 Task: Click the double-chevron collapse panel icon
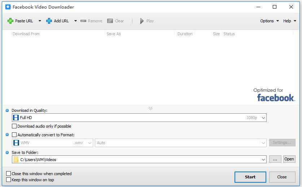tap(150, 109)
